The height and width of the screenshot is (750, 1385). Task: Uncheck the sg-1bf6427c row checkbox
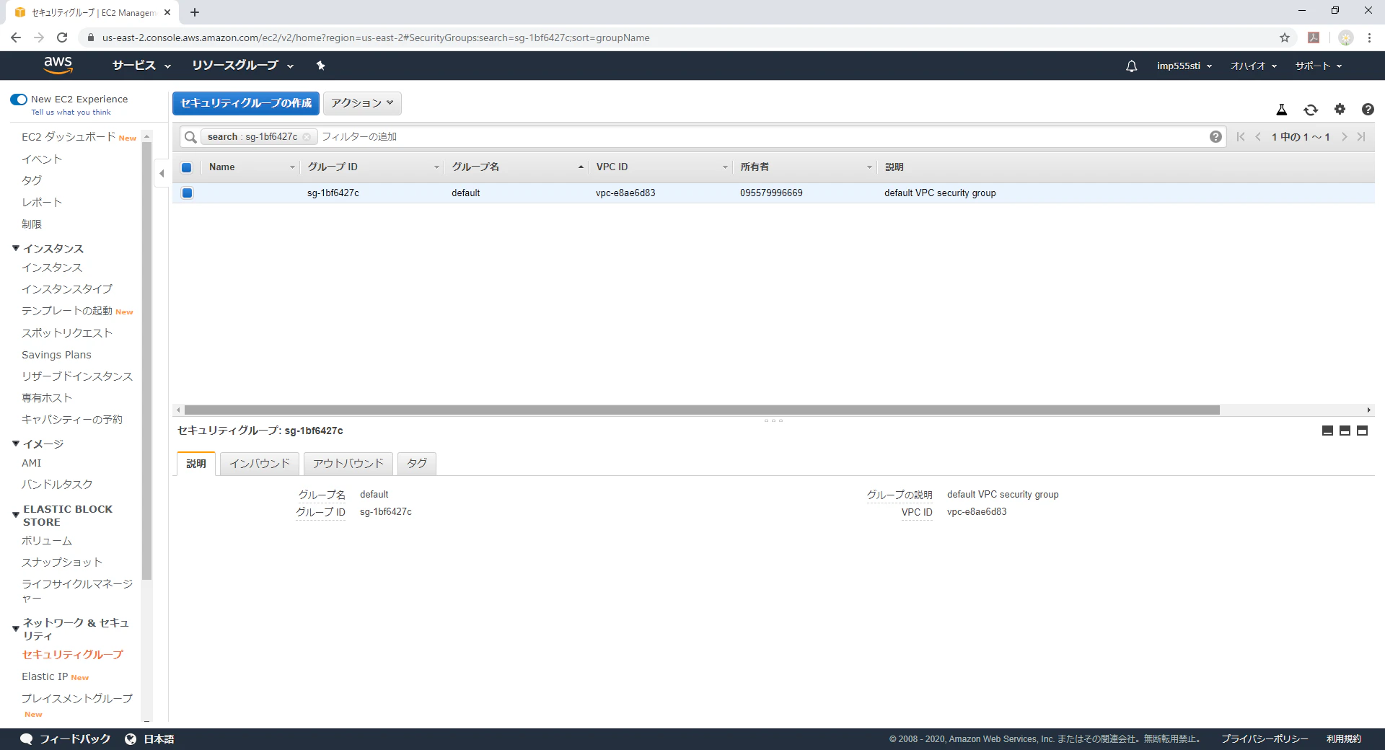click(x=187, y=193)
